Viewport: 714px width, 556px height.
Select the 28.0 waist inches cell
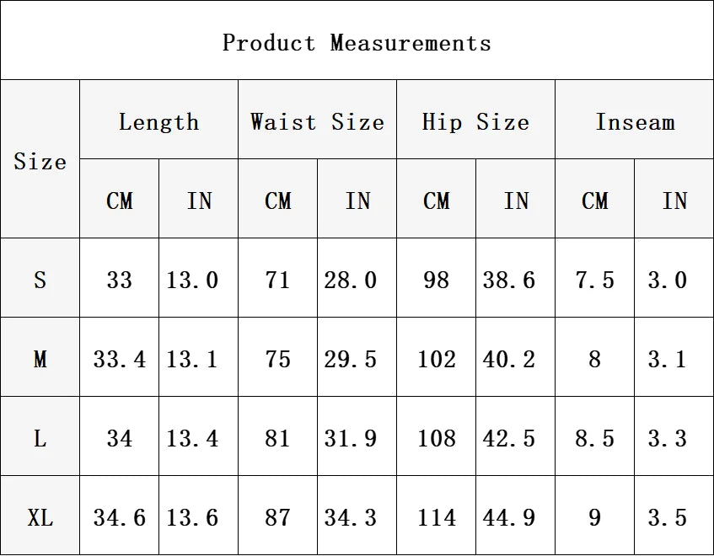coord(357,280)
